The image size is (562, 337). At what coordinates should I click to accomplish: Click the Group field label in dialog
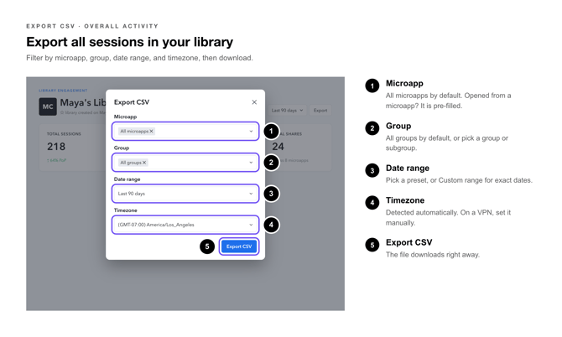[122, 148]
